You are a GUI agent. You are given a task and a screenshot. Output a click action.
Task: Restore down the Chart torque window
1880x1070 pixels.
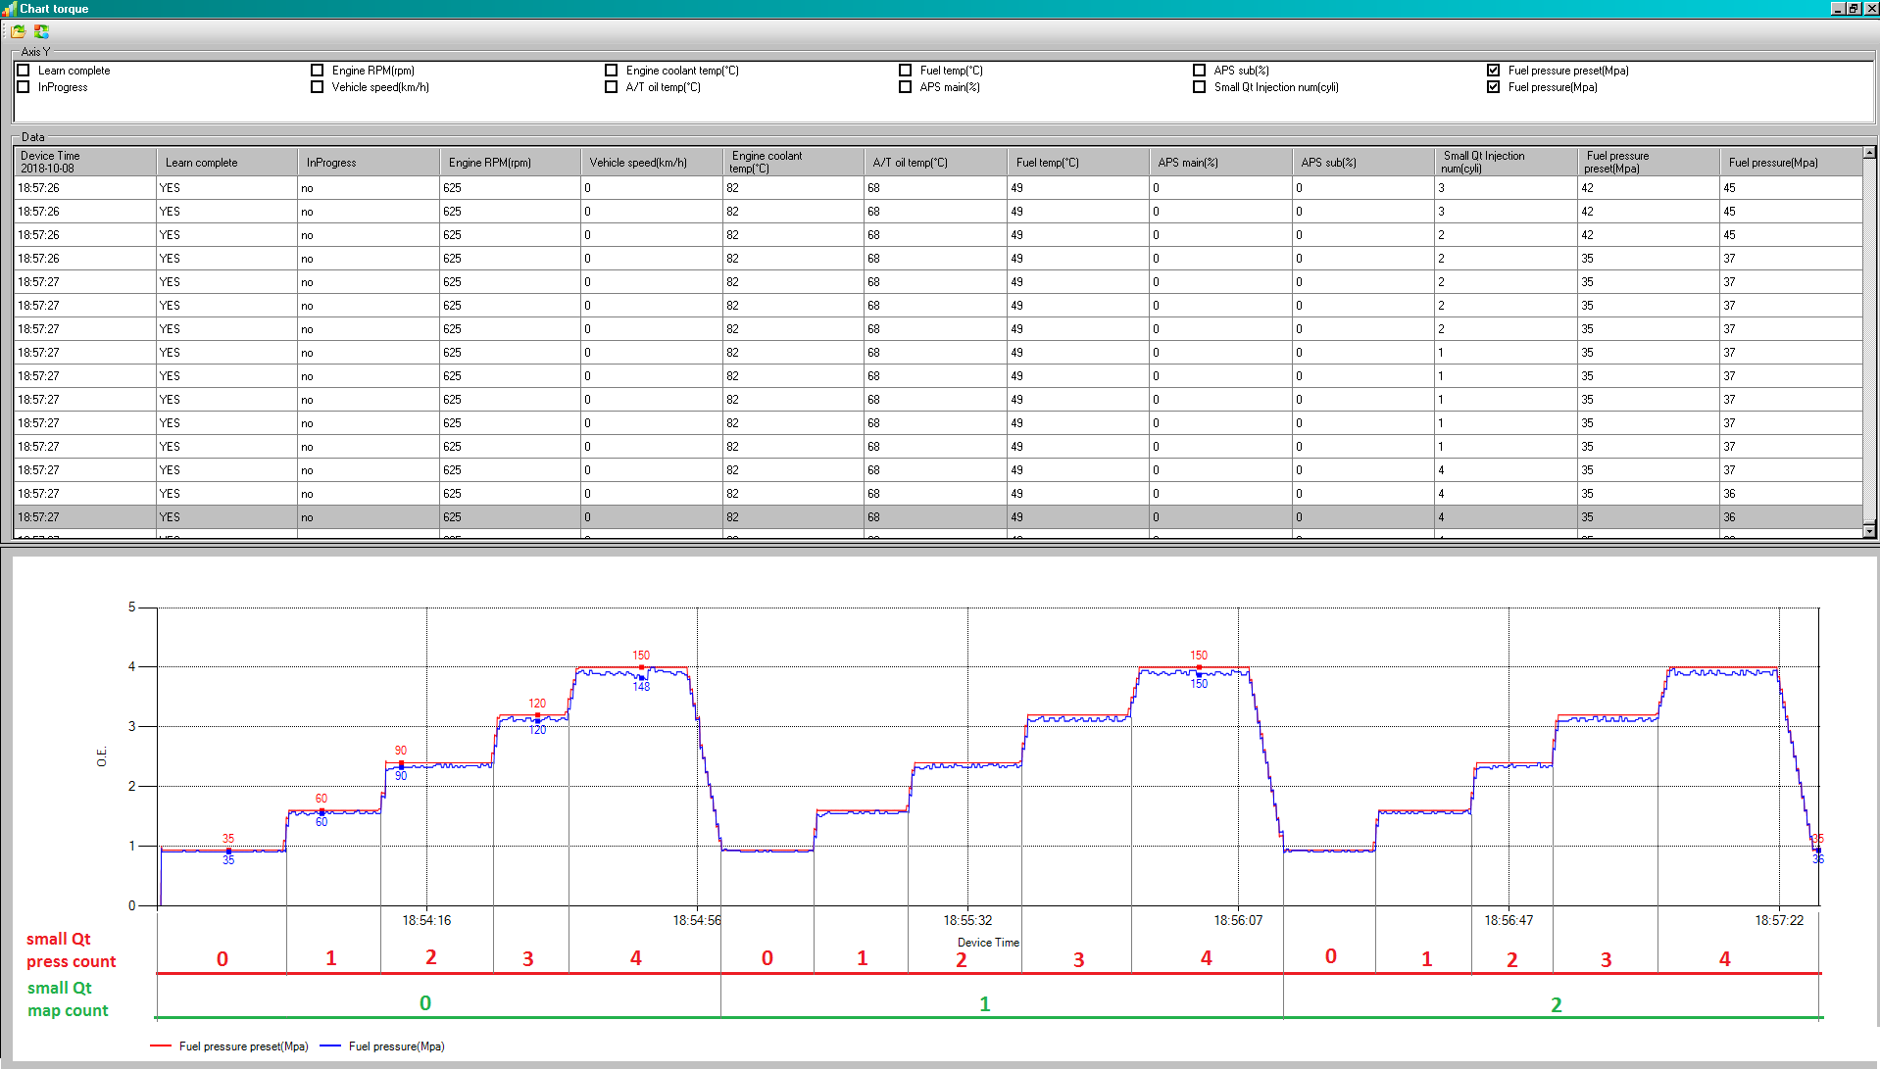[x=1854, y=9]
